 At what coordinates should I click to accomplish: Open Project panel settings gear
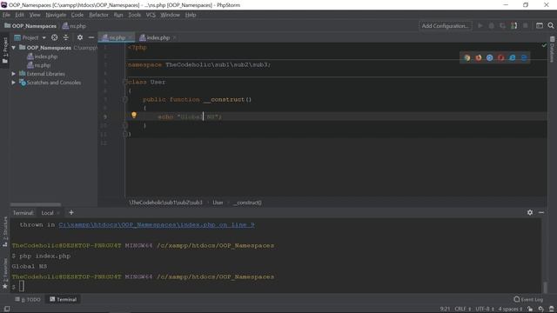(x=80, y=37)
